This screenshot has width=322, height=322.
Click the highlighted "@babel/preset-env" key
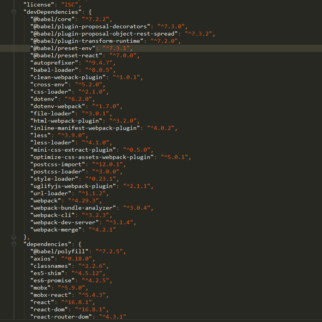pos(63,49)
